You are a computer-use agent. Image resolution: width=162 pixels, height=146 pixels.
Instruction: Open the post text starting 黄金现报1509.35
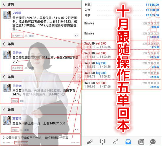coord(45,23)
